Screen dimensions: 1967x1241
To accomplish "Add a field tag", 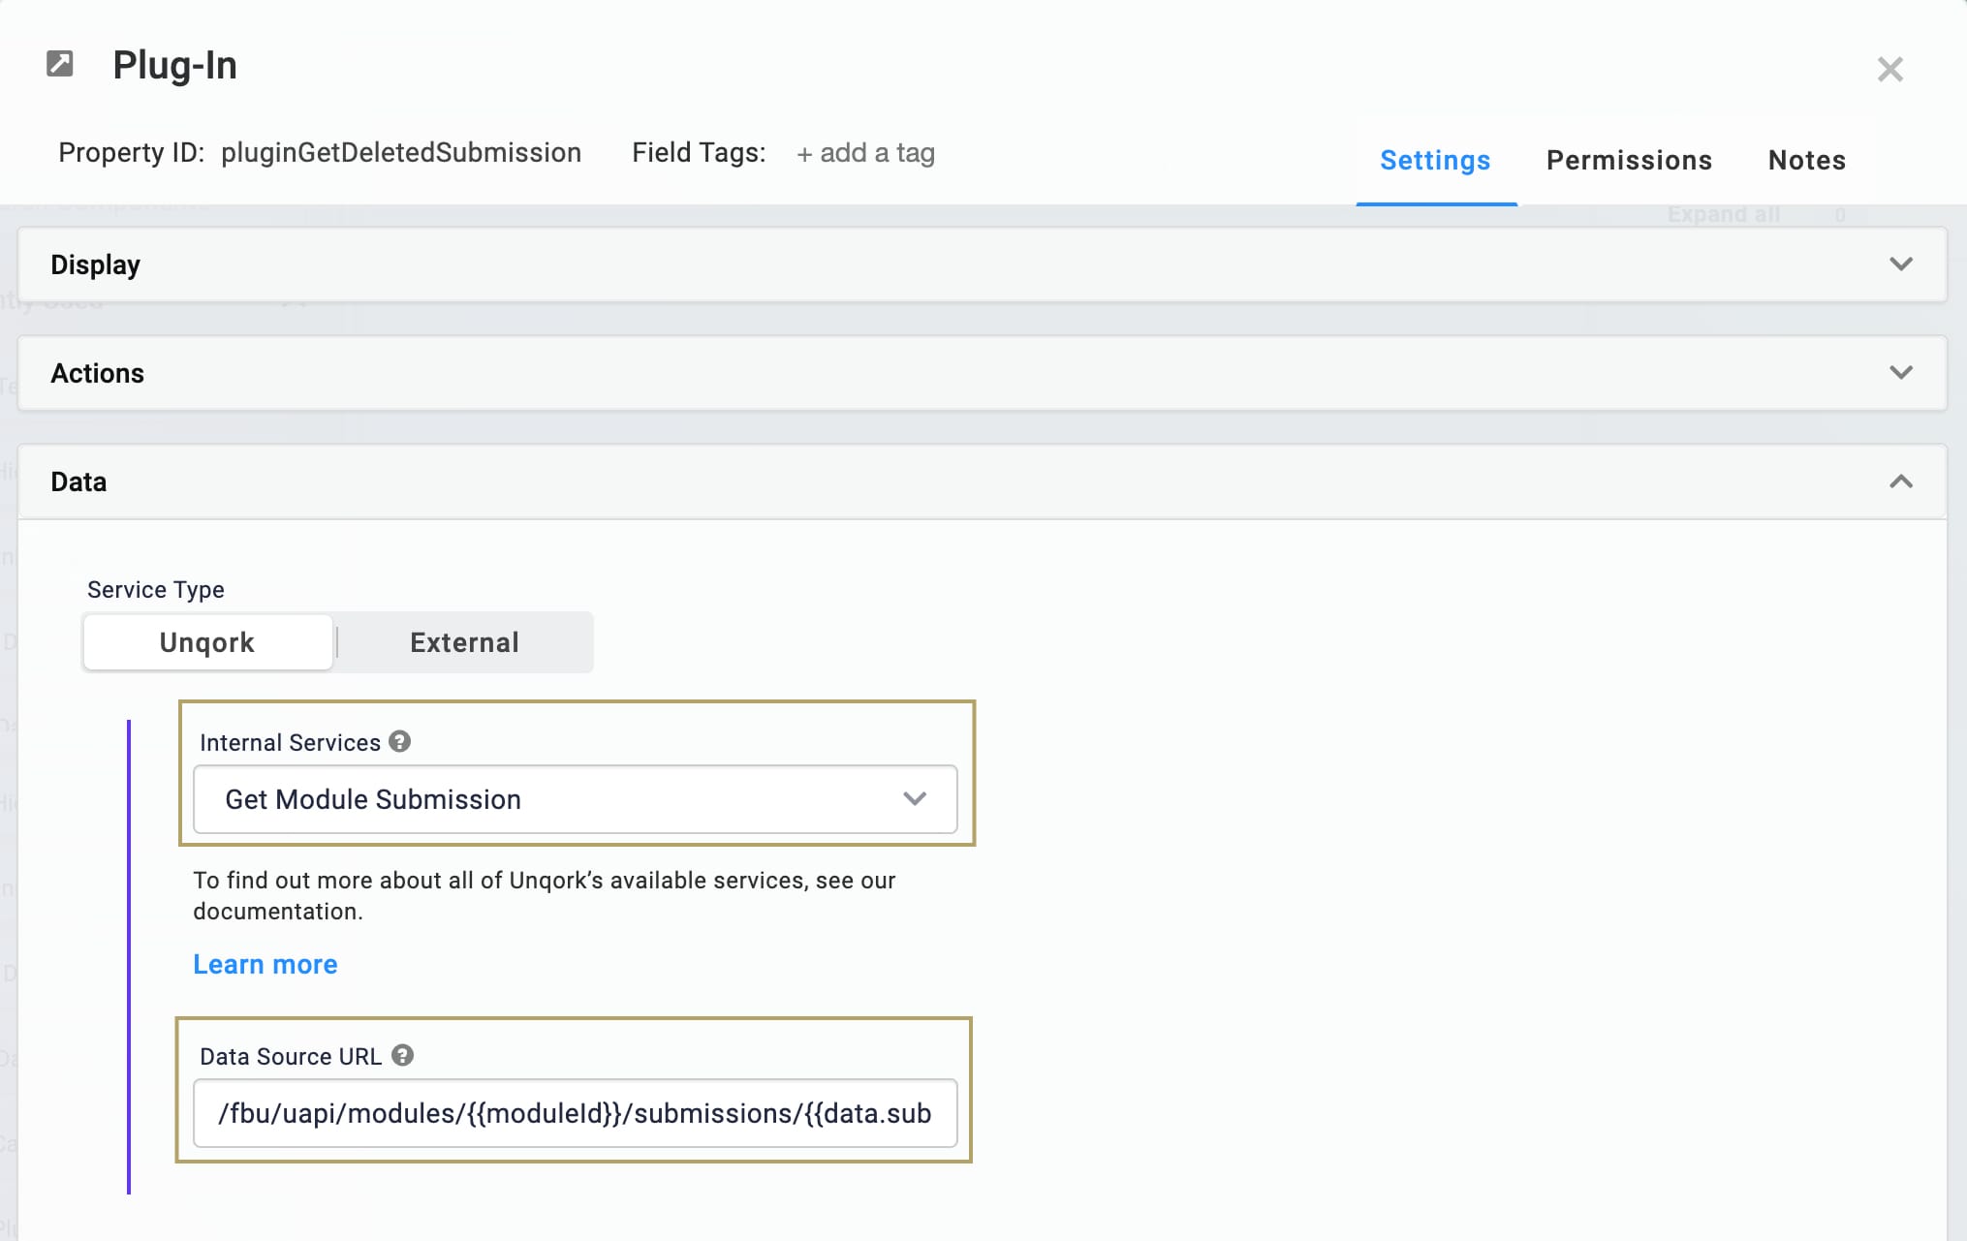I will 865,153.
